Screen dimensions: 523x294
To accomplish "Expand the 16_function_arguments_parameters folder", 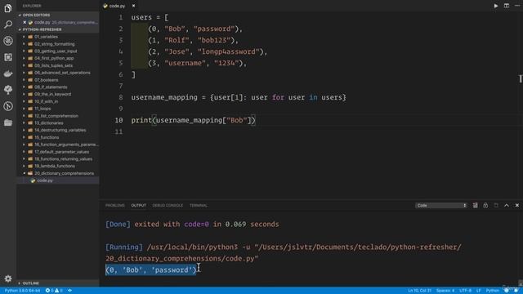I will point(66,145).
